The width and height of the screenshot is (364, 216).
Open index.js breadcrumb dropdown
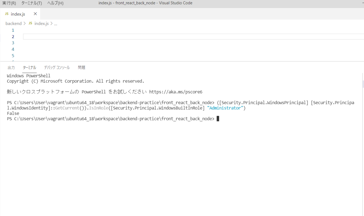[41, 23]
